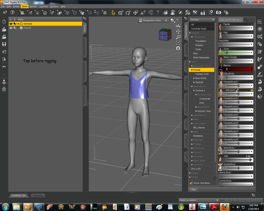The image size is (264, 211).
Task: Select the arrow Node Selection tool
Action: pos(113,12)
